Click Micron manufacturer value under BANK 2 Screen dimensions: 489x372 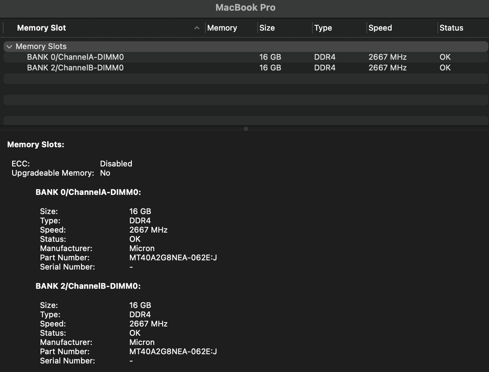[142, 342]
